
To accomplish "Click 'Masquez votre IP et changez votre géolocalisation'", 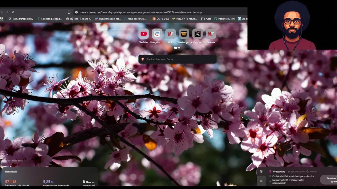I will coord(288,181).
